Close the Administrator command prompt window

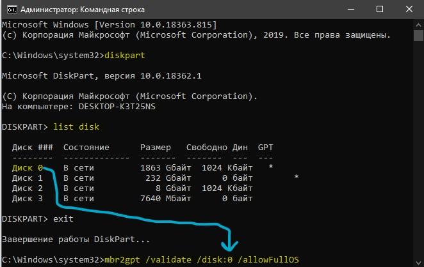coord(409,10)
